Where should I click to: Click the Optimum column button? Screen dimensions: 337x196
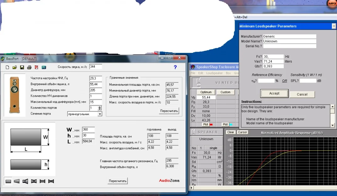click(x=206, y=92)
